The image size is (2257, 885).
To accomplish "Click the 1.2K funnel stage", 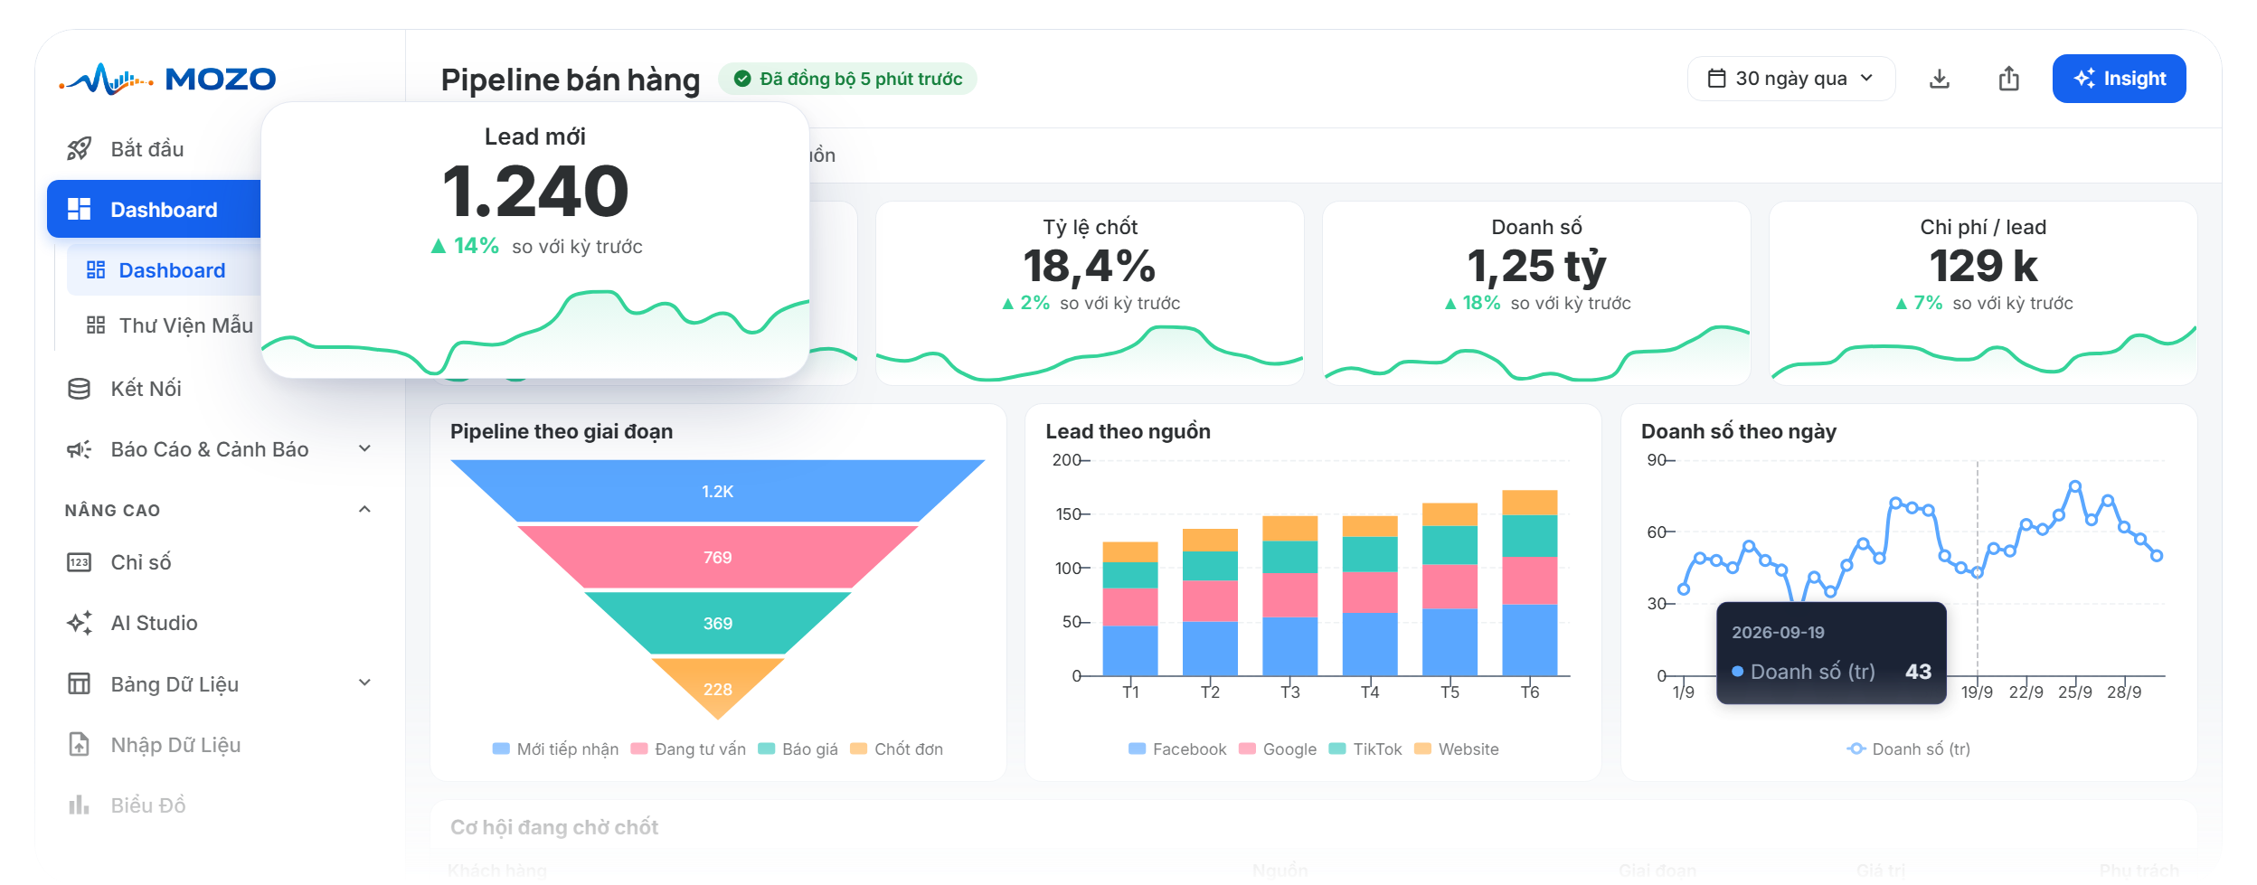I will tap(718, 491).
